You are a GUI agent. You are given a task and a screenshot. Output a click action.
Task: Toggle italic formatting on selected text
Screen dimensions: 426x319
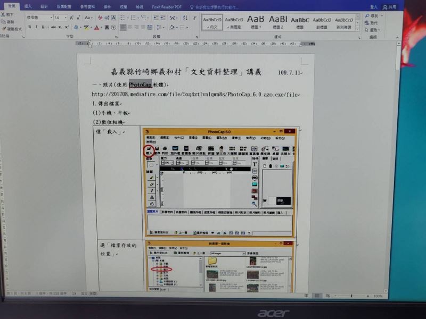pyautogui.click(x=37, y=27)
